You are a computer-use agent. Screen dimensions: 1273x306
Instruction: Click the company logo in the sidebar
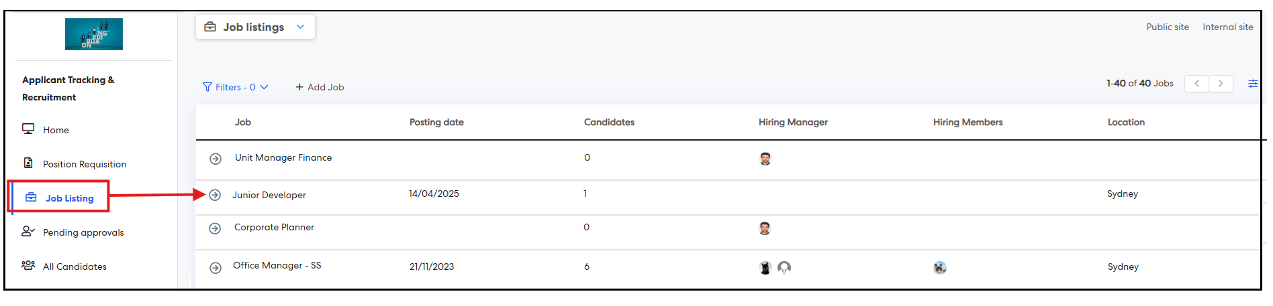[x=94, y=34]
